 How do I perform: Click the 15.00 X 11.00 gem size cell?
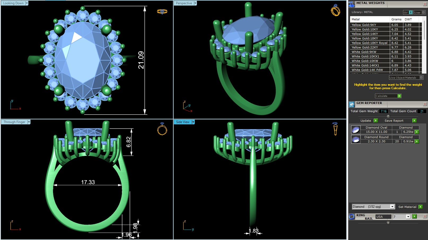376,132
